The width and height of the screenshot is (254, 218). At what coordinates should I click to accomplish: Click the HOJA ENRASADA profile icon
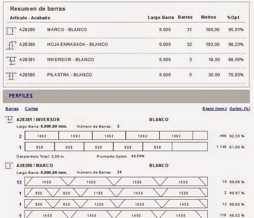click(11, 45)
